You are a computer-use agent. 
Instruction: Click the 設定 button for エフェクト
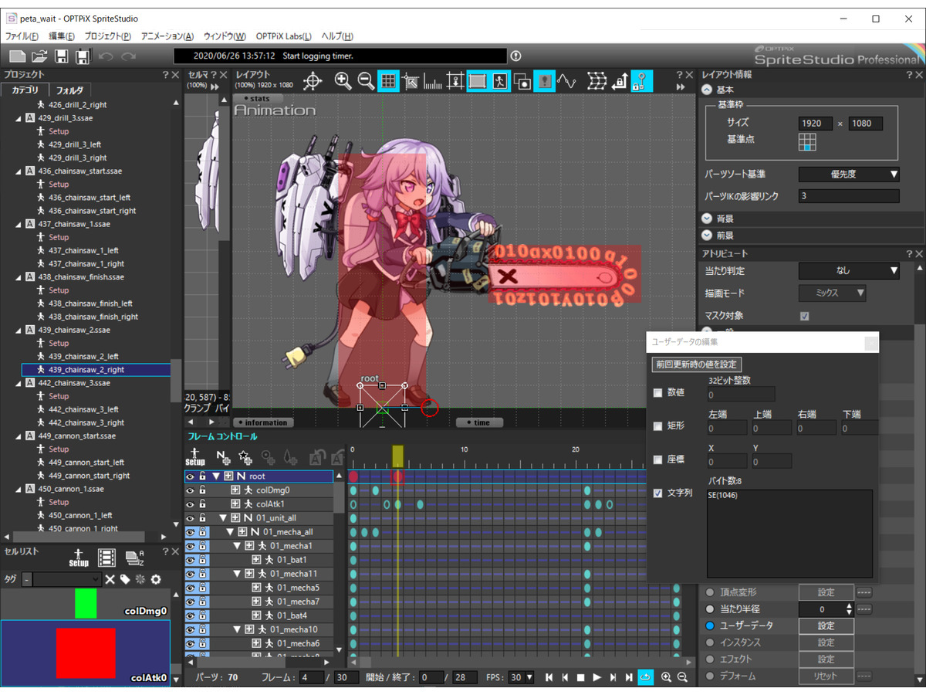click(826, 659)
